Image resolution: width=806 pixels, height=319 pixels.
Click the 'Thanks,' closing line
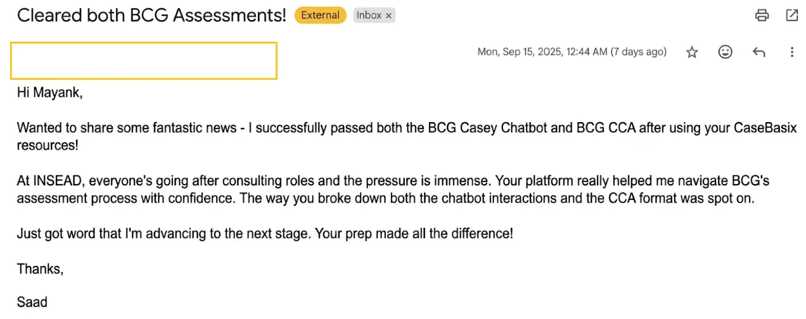(x=40, y=269)
